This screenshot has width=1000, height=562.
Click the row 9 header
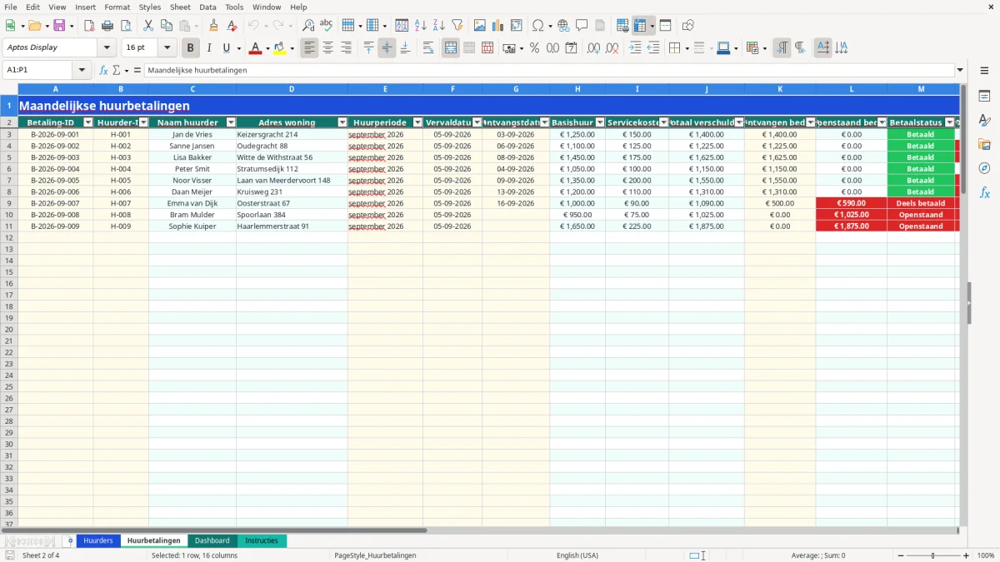coord(9,203)
